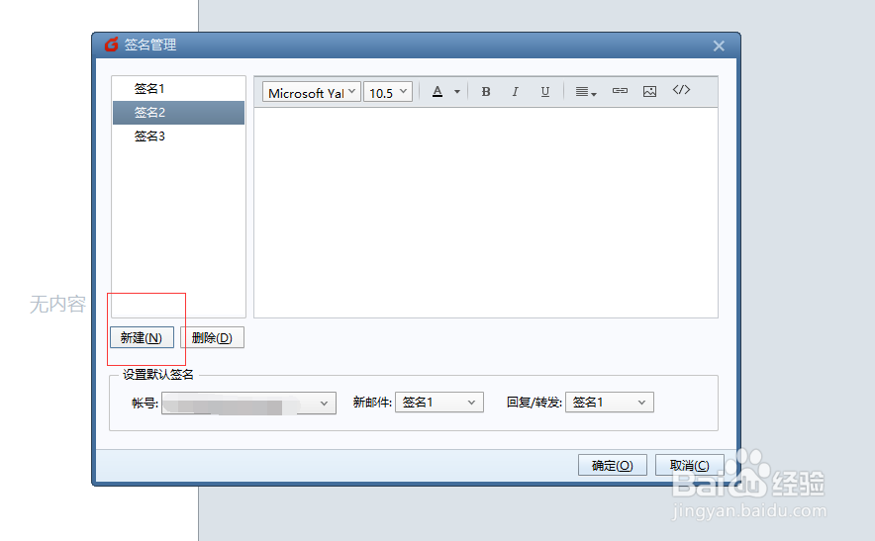Click the 新建(N) button
The width and height of the screenshot is (875, 541).
coord(142,337)
